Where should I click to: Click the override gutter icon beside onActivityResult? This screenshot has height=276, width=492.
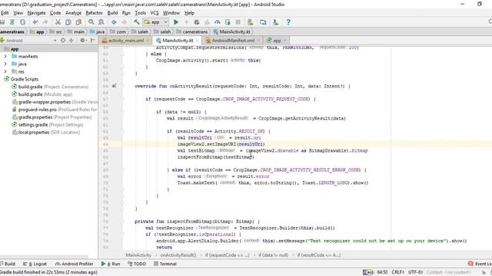point(115,86)
